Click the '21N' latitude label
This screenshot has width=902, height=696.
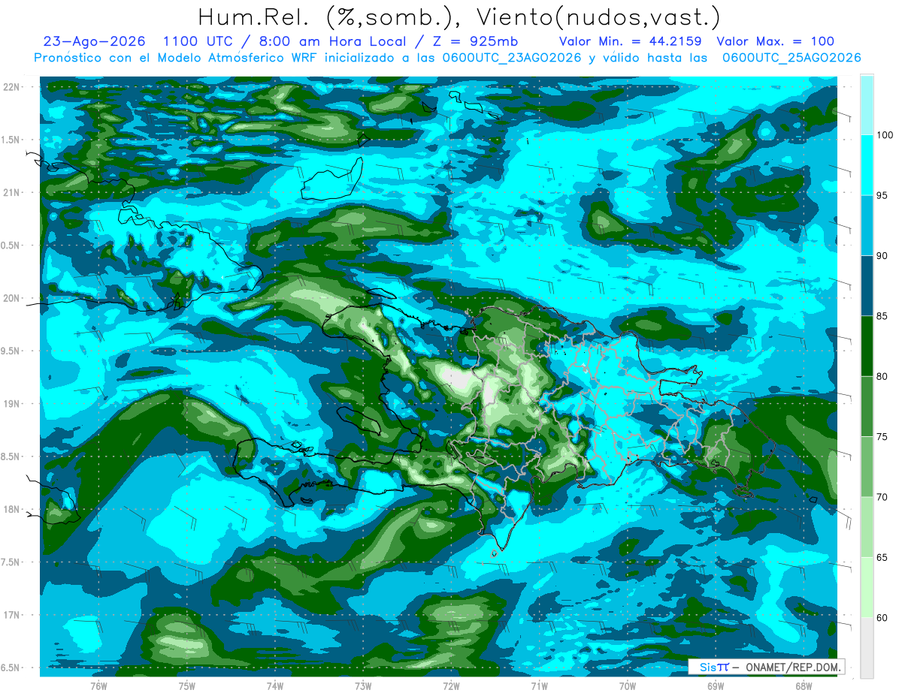[11, 193]
